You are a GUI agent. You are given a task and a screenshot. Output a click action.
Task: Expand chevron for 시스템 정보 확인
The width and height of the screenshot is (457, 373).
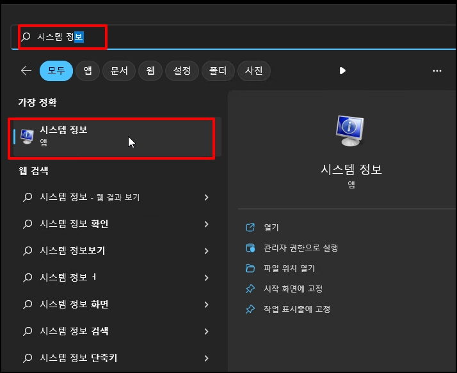tap(206, 224)
